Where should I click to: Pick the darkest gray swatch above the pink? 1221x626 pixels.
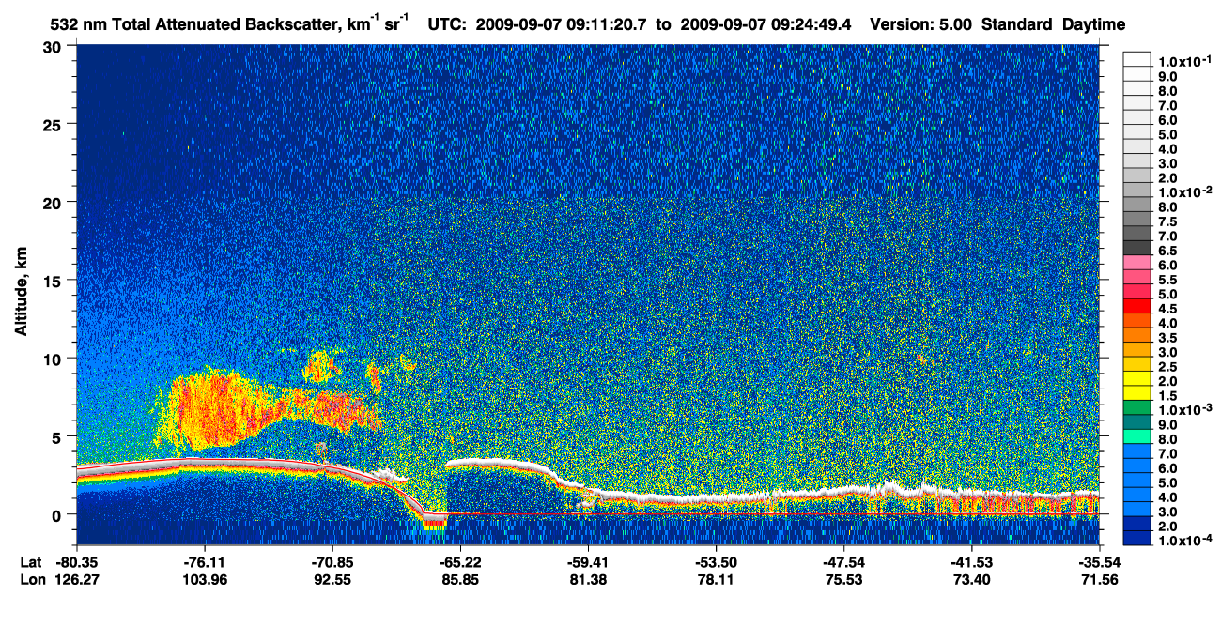tap(1137, 250)
